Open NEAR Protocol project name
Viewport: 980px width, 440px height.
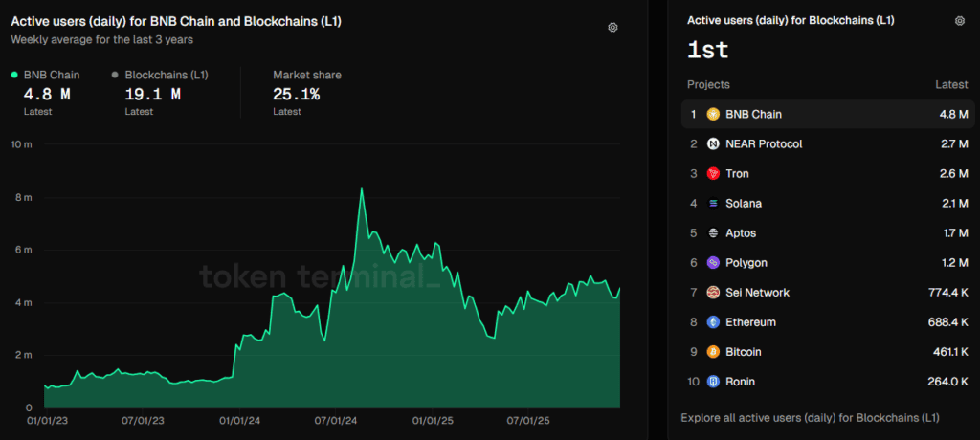tap(764, 144)
